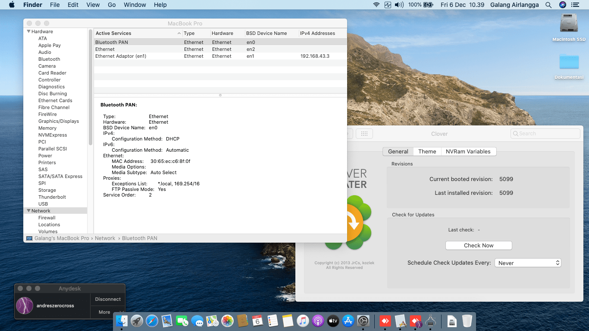Open the App Store from the Dock
Image resolution: width=589 pixels, height=331 pixels.
348,321
